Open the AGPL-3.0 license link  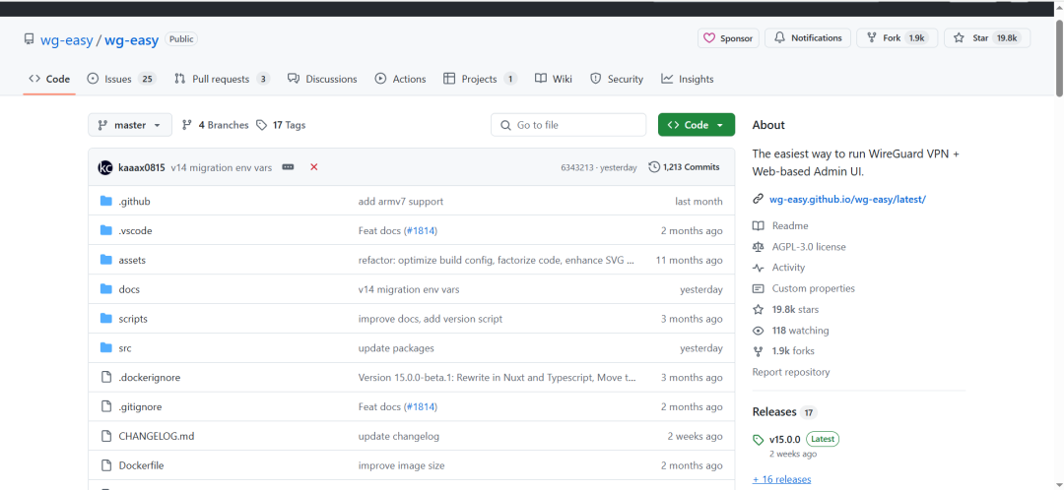click(x=810, y=247)
